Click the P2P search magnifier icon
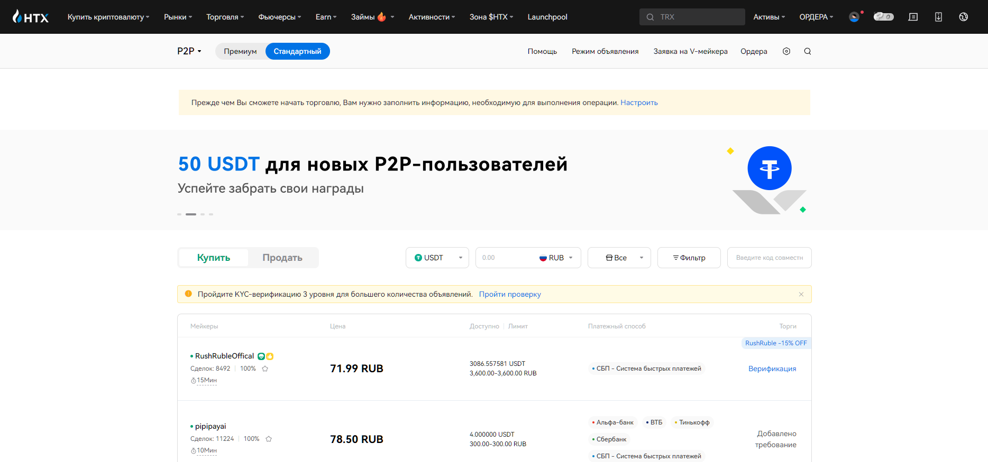Screen dimensions: 988x462 click(808, 51)
